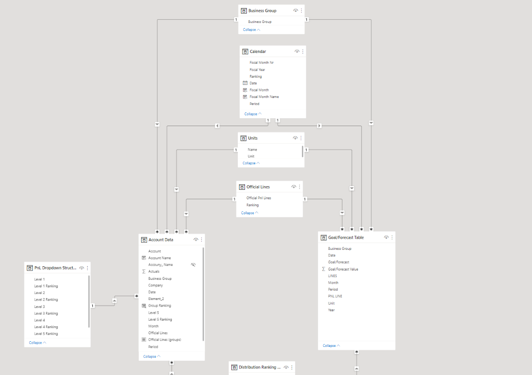Click the Units table vertical scrollbar
The image size is (532, 375).
click(x=302, y=151)
